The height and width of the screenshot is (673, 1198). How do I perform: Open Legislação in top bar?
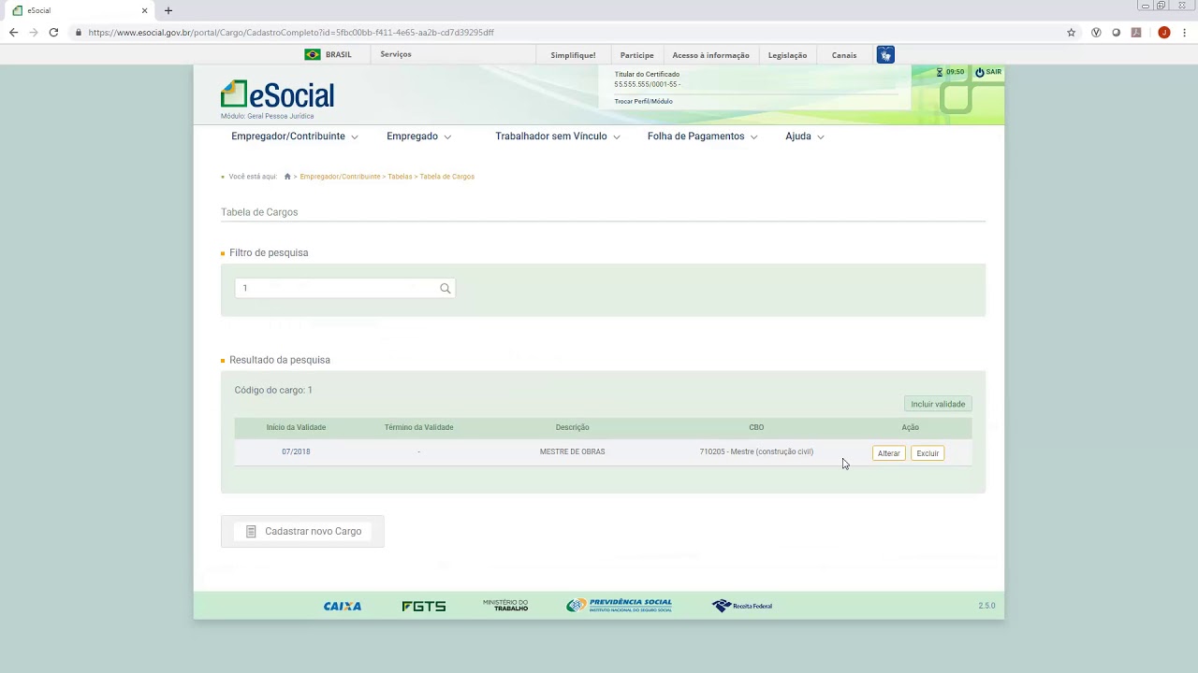click(787, 55)
